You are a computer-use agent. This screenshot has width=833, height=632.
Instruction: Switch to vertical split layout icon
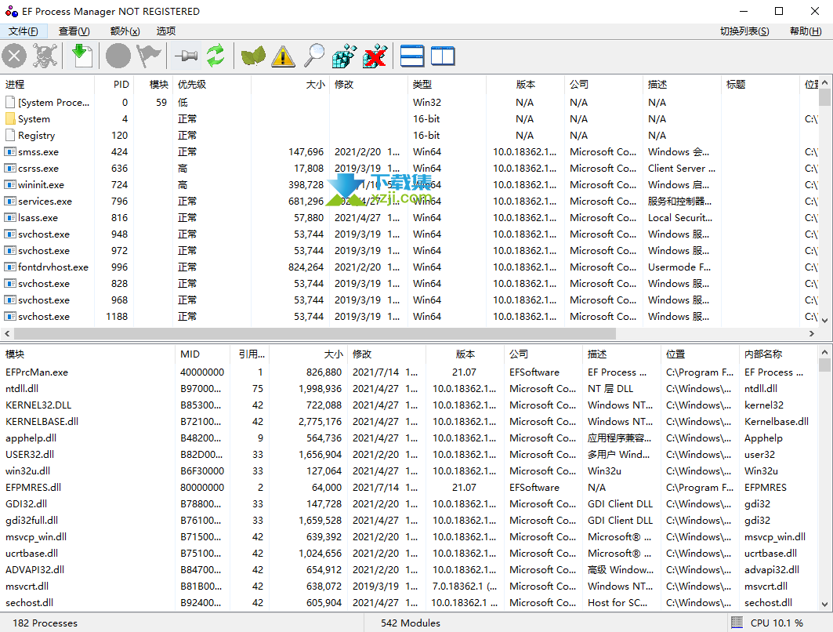(x=443, y=56)
